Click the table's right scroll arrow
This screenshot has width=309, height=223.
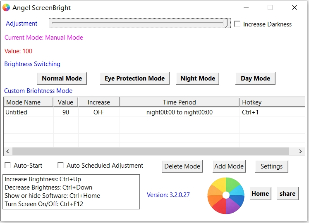coord(300,151)
